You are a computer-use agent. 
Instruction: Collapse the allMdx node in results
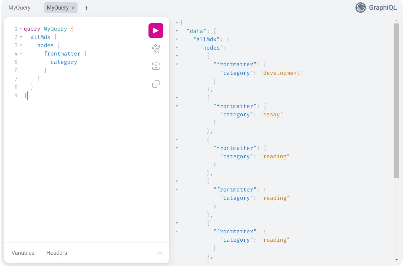point(177,39)
